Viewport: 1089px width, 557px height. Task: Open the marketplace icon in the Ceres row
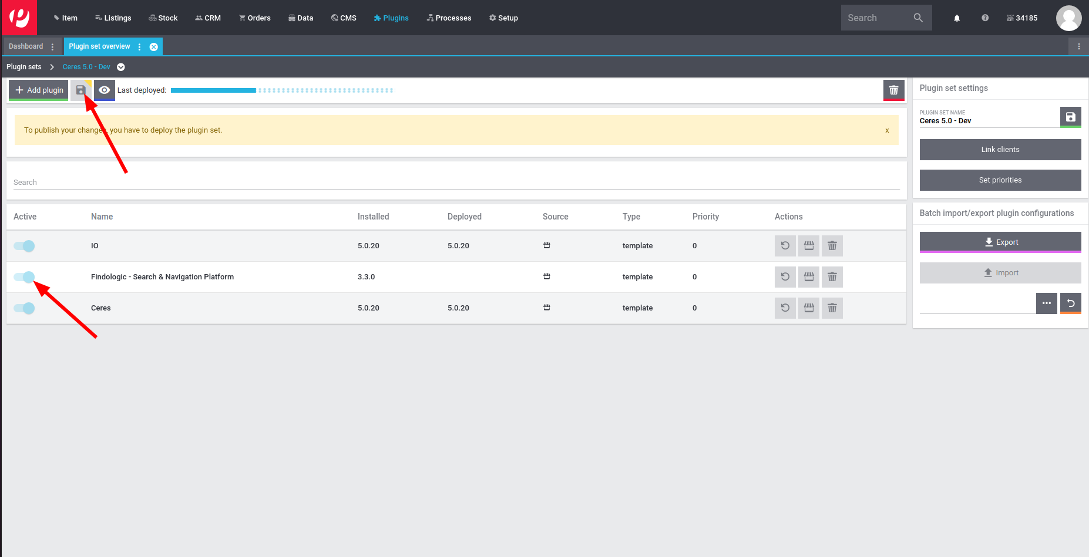tap(809, 308)
